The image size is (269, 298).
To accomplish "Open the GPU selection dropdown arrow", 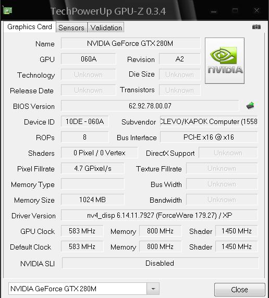I will tap(153, 289).
